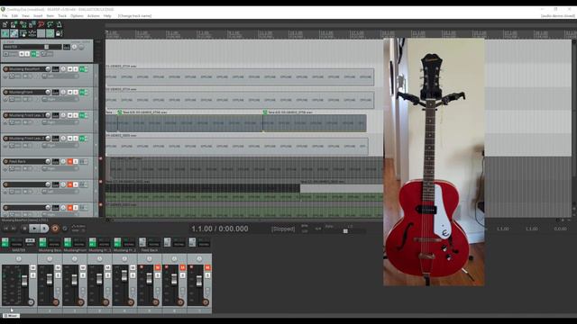Click the Feed Back track name field
577x324 pixels.
tap(26, 162)
